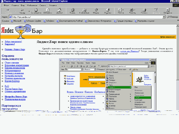Open the 'Загрузить!' sidebar link
Image resolution: width=179 pixels, height=134 pixels.
(x=10, y=44)
